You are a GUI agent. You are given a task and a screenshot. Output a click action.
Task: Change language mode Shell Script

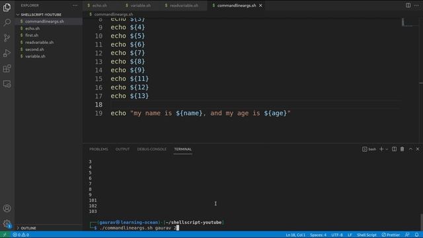point(367,235)
